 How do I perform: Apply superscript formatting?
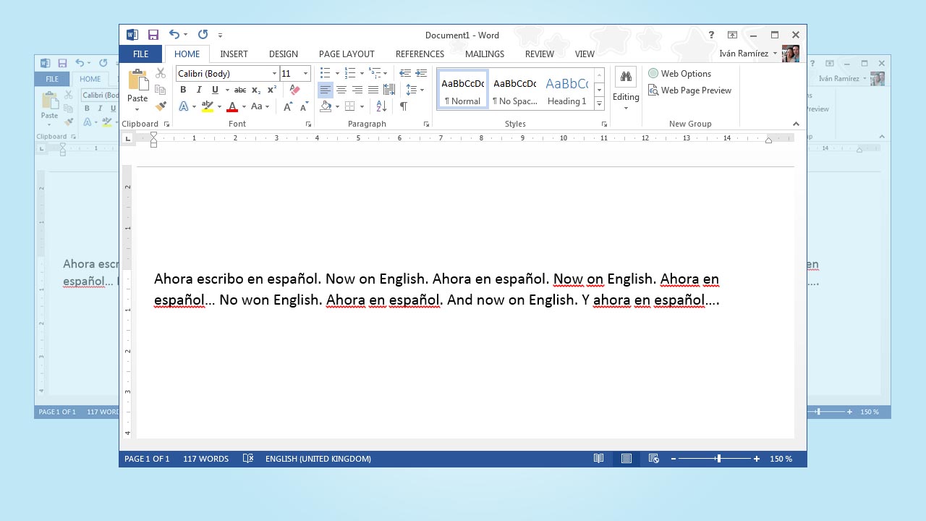point(271,90)
